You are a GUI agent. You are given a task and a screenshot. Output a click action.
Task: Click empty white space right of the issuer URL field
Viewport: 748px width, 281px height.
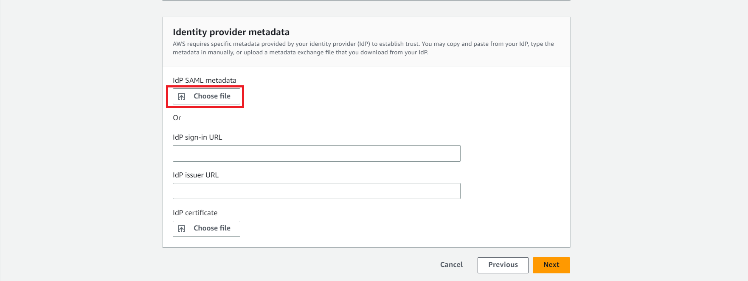(x=514, y=191)
